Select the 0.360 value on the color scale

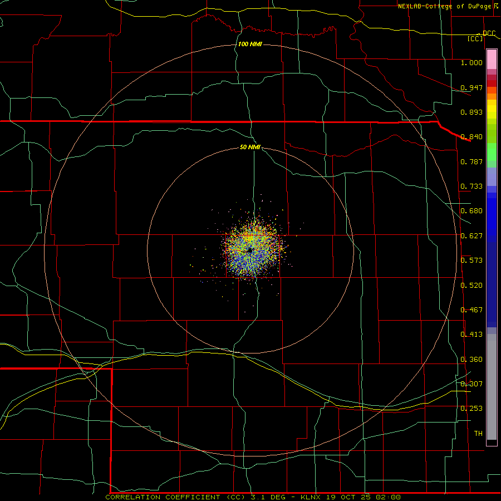(471, 360)
